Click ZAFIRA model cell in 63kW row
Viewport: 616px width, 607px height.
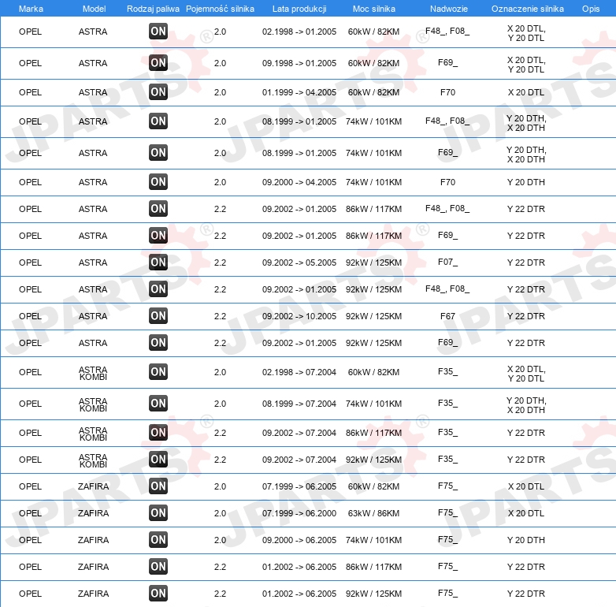93,513
